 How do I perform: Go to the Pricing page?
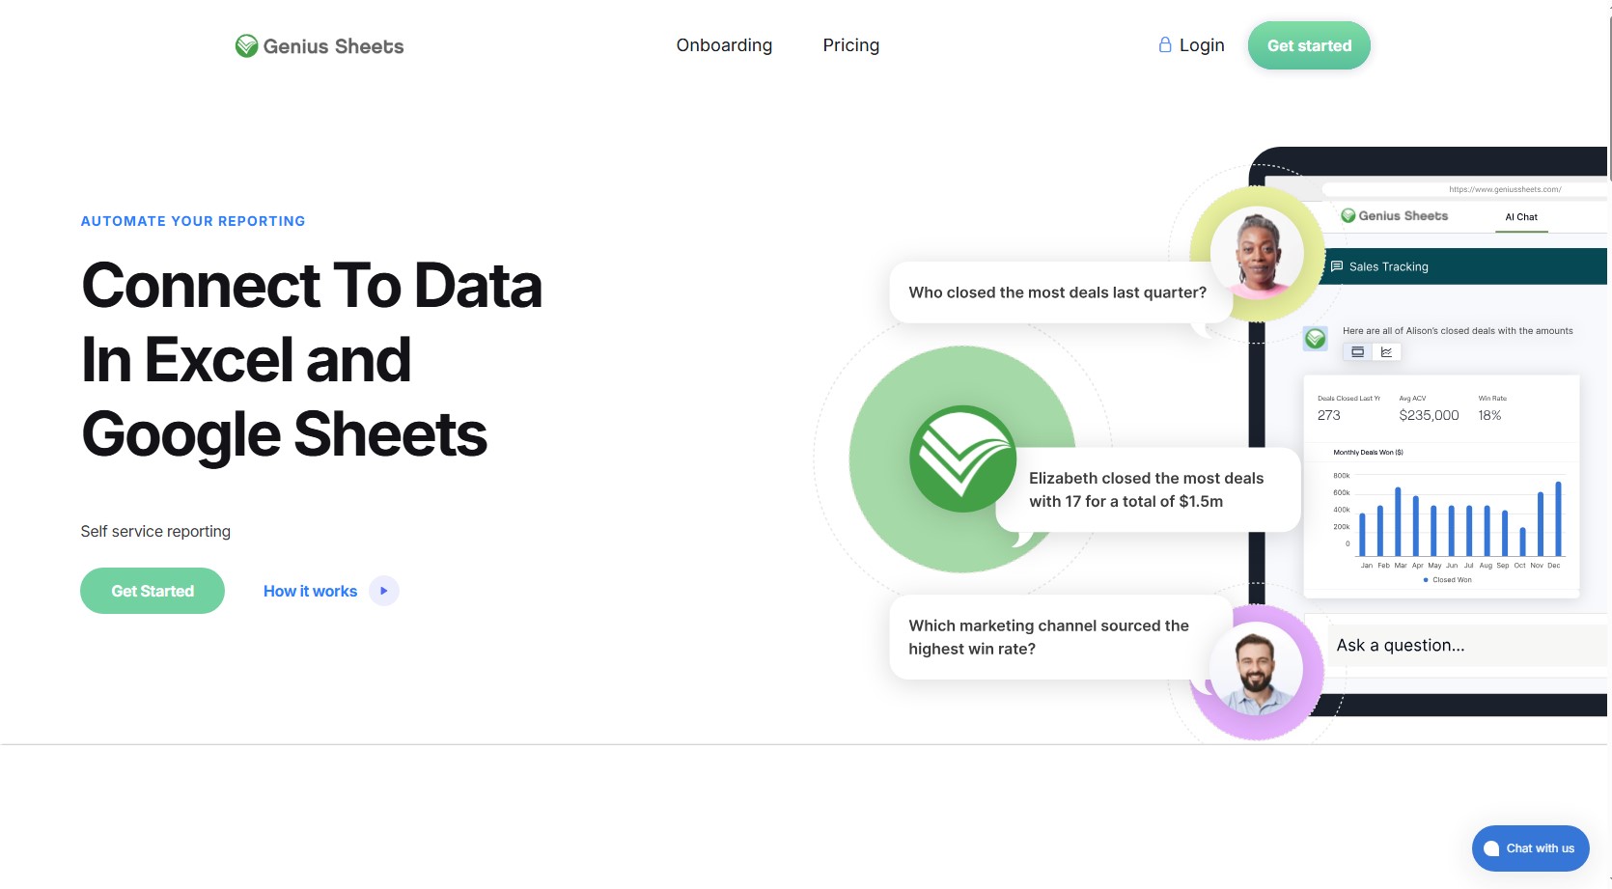850,45
